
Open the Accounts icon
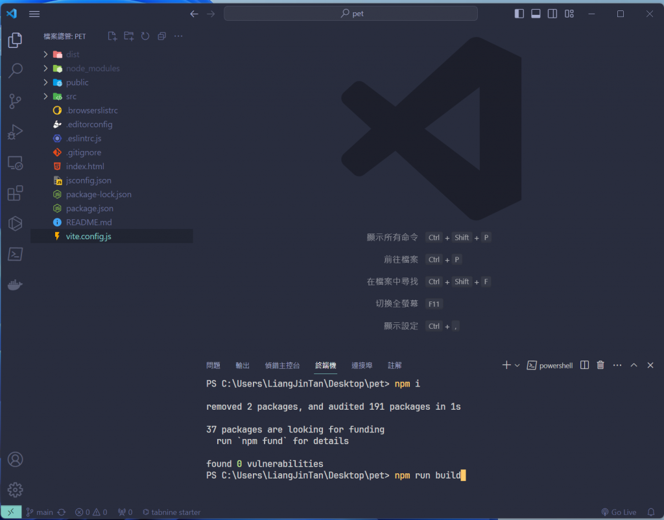pos(16,460)
